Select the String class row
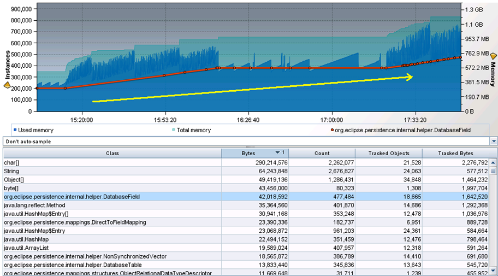Viewport: 498px width, 276px height. click(109, 171)
